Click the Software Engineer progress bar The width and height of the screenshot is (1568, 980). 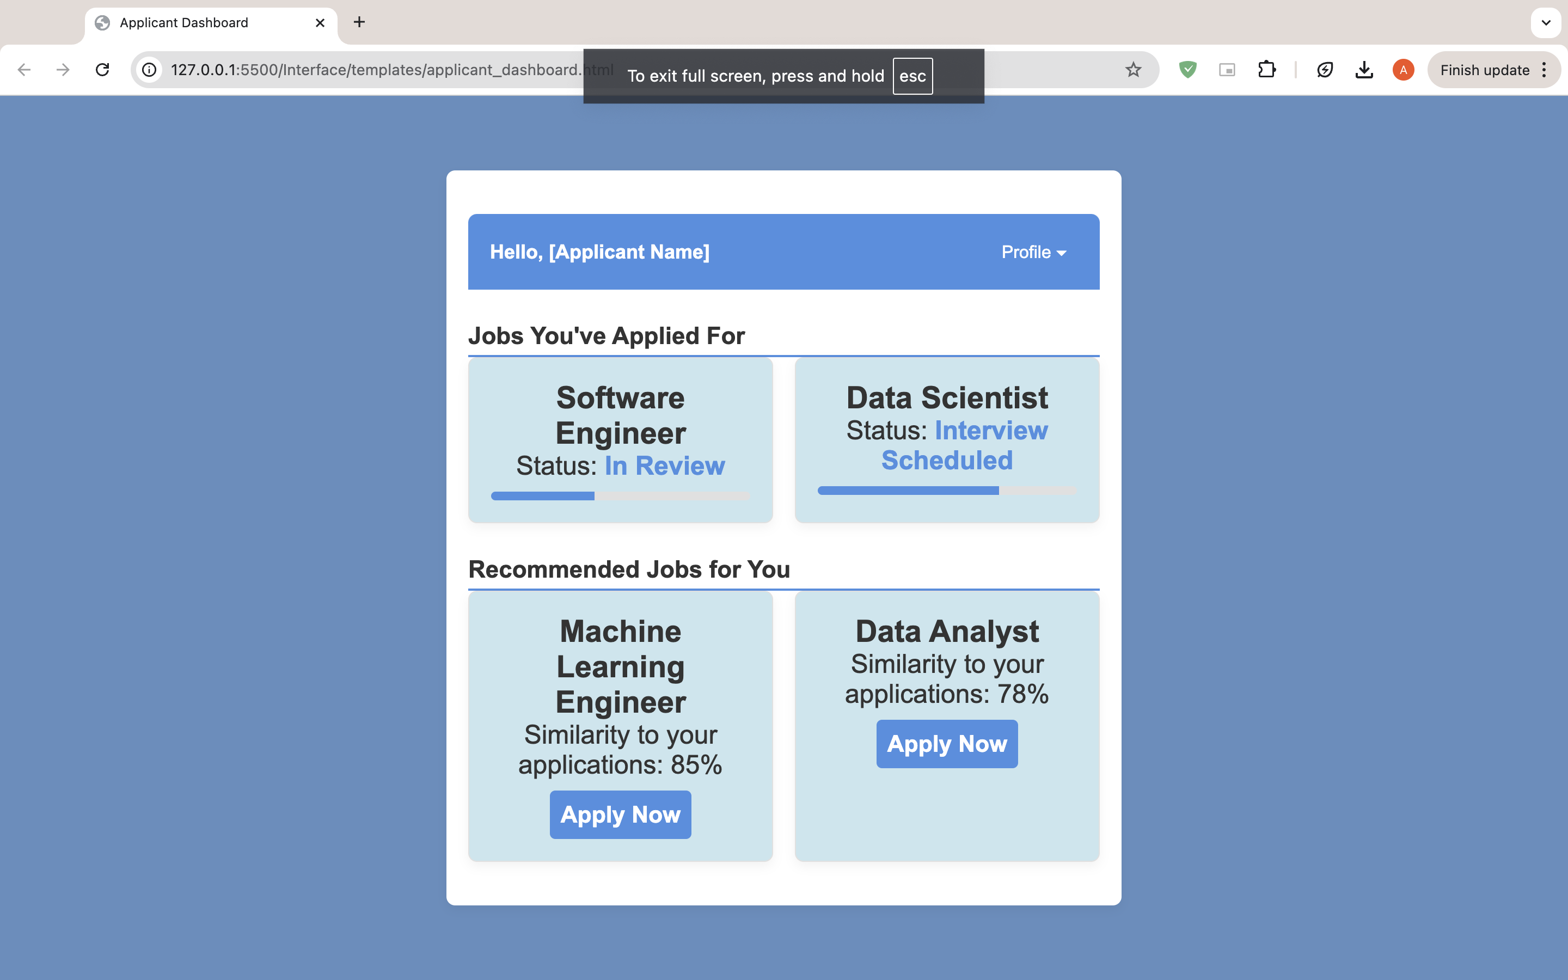pyautogui.click(x=620, y=496)
